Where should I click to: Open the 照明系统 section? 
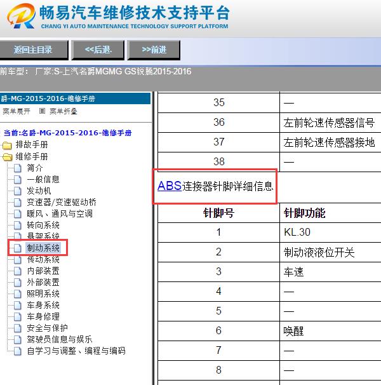tap(43, 294)
